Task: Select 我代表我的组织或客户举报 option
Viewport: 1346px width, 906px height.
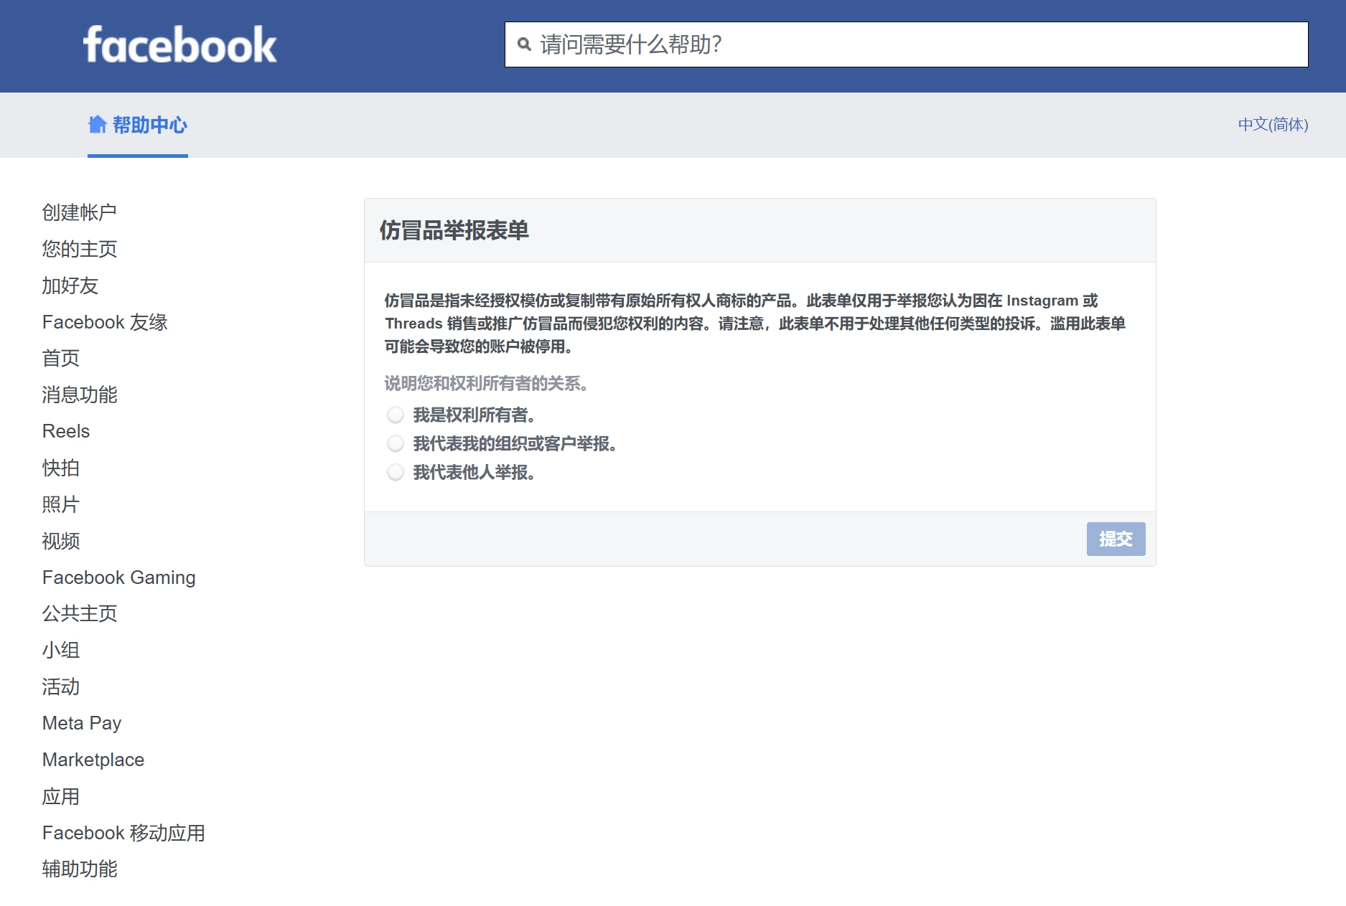Action: 396,443
